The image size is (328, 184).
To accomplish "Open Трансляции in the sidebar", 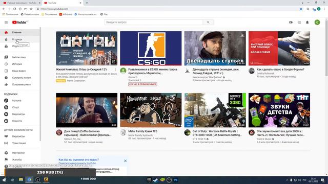I will (x=20, y=143).
